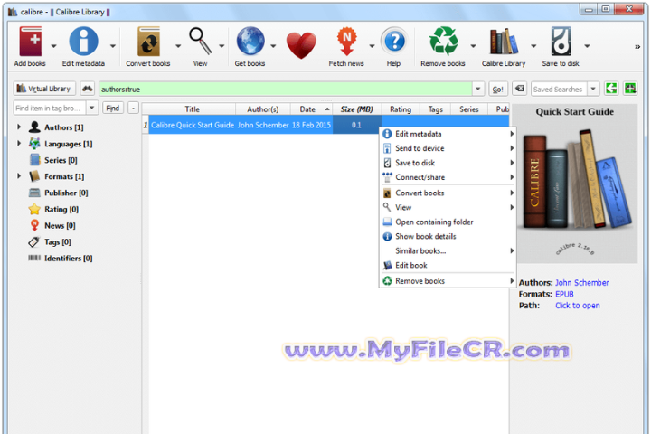This screenshot has width=651, height=434.
Task: Open the Calibre Library toolbar icon
Action: 504,41
